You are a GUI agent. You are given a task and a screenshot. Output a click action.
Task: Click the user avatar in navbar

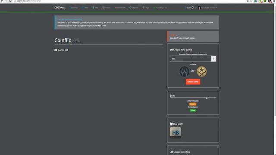[x=199, y=8]
